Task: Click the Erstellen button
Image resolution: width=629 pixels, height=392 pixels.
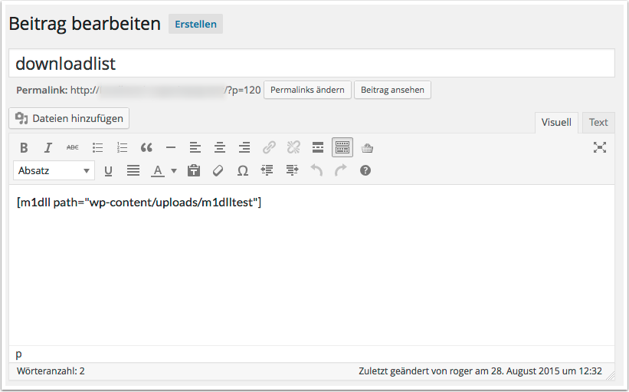Action: [196, 24]
